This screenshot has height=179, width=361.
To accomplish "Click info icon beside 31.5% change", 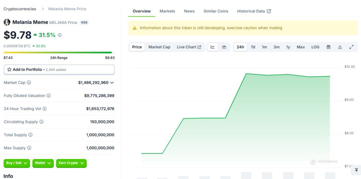I will 60,35.
